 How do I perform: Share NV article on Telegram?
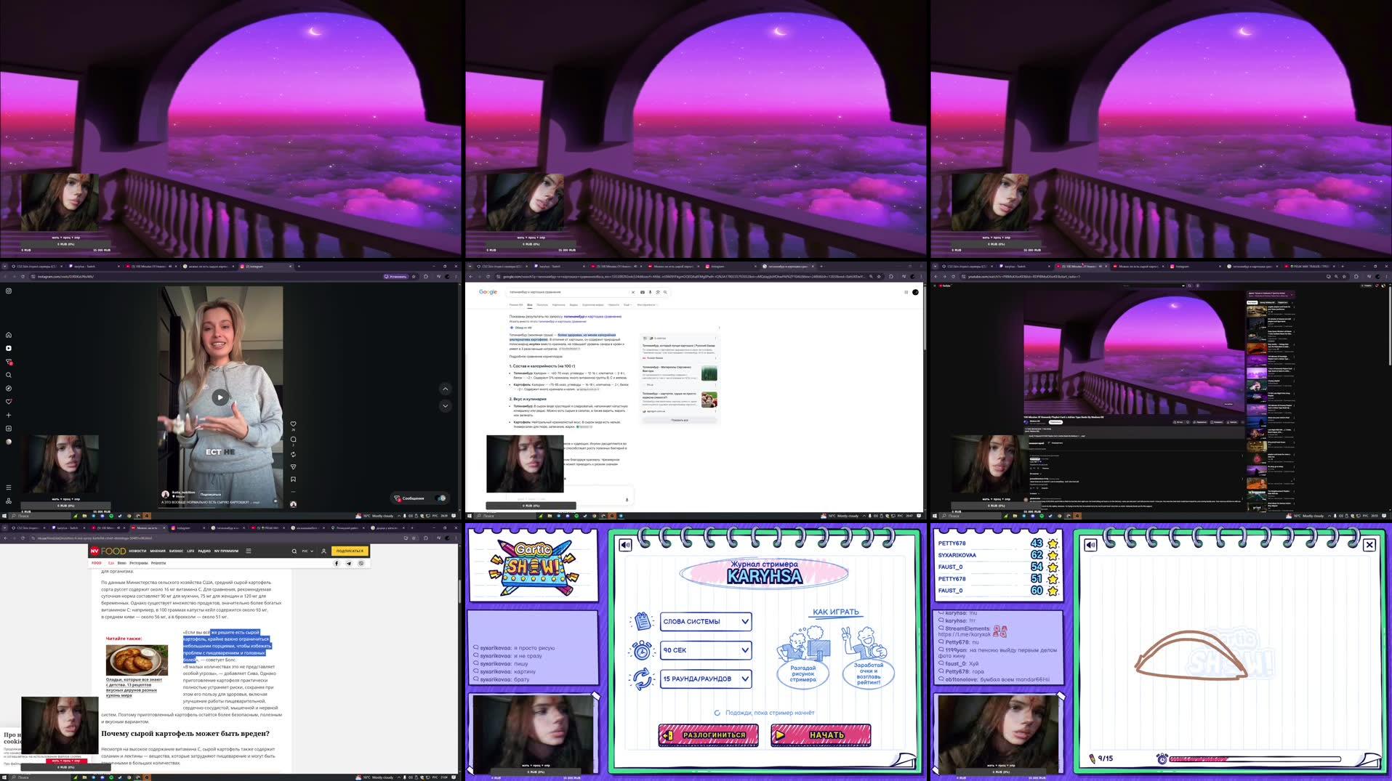(x=349, y=563)
